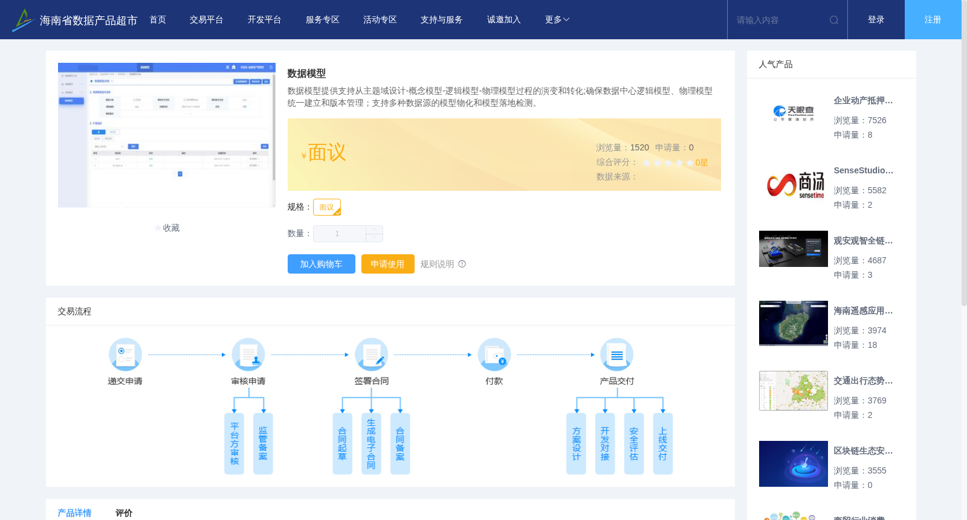Viewport: 967px width, 520px height.
Task: Expand the 更多 navigation dropdown
Action: point(557,20)
